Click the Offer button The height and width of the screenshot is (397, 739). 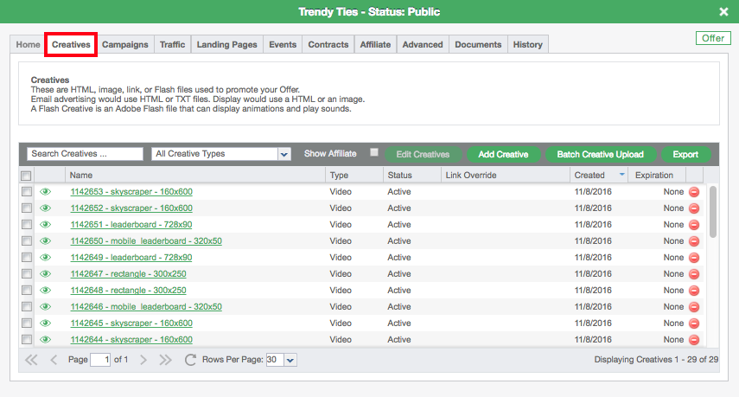(712, 38)
